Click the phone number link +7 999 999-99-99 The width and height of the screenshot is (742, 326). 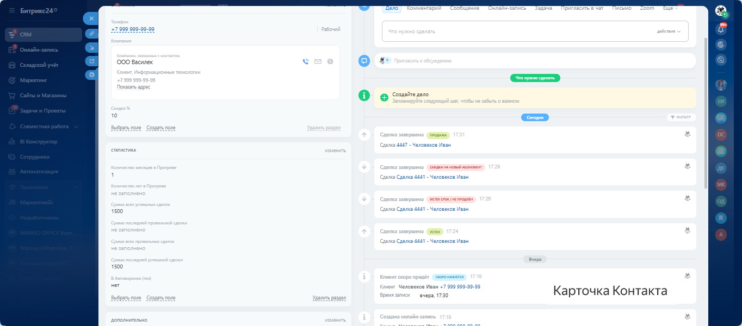coord(133,29)
